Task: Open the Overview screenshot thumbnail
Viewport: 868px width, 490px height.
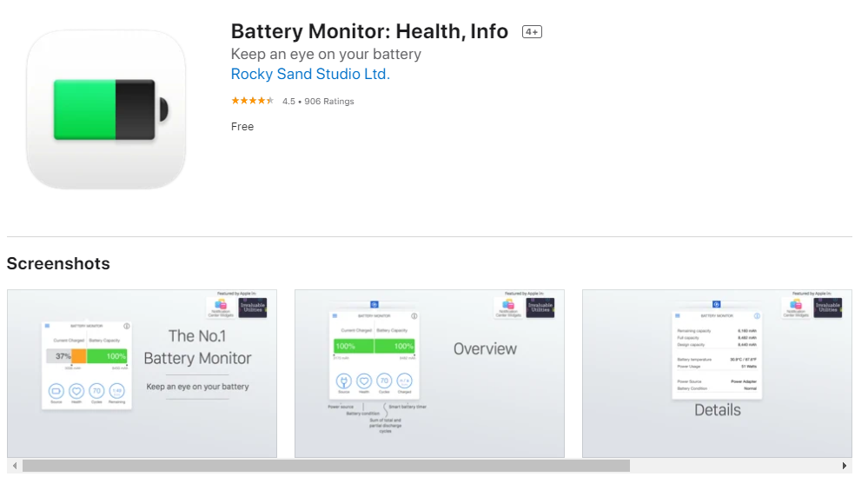Action: pyautogui.click(x=429, y=374)
